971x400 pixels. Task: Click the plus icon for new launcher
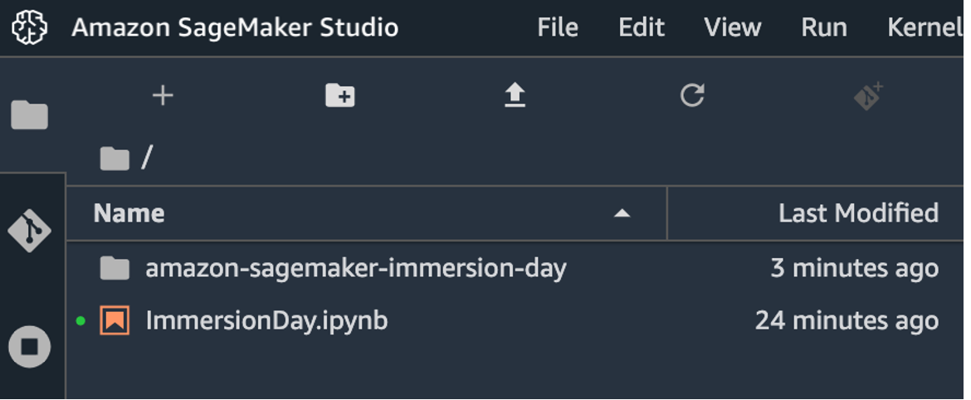(163, 95)
